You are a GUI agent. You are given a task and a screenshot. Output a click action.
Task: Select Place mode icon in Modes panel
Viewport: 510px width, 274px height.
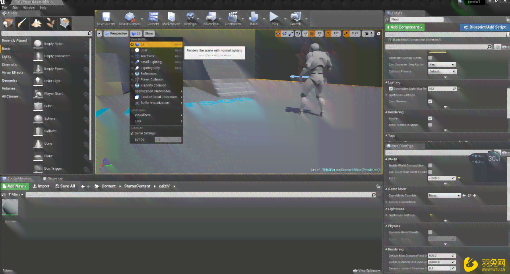(x=8, y=23)
